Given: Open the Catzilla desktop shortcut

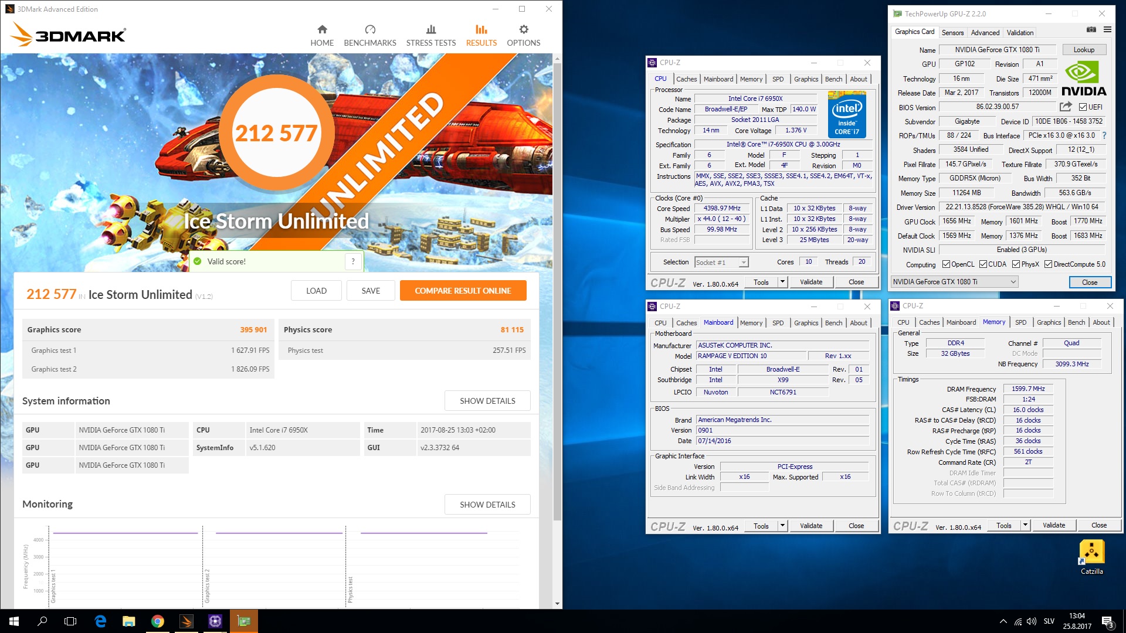Looking at the screenshot, I should click(x=1091, y=557).
